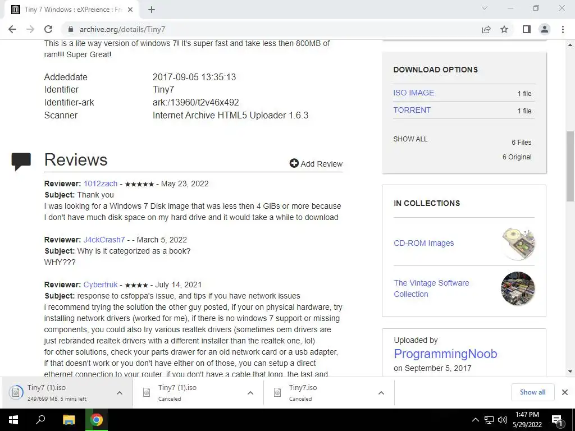
Task: Open the CD-ROM Images collection
Action: click(x=424, y=244)
